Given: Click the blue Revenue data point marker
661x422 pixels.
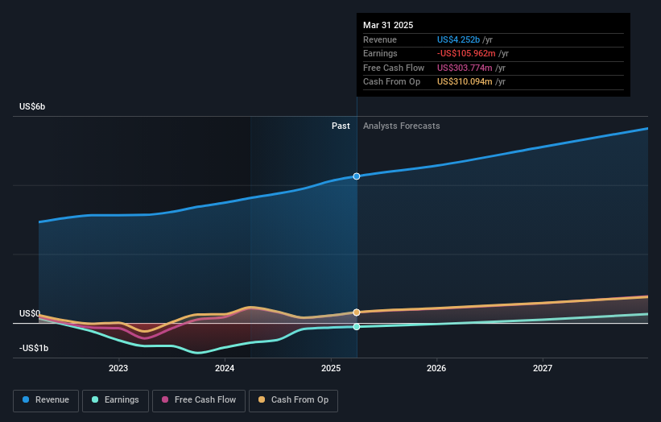Looking at the screenshot, I should tap(357, 176).
